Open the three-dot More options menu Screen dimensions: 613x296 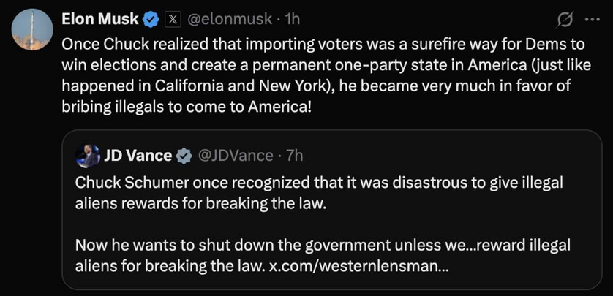tap(590, 18)
